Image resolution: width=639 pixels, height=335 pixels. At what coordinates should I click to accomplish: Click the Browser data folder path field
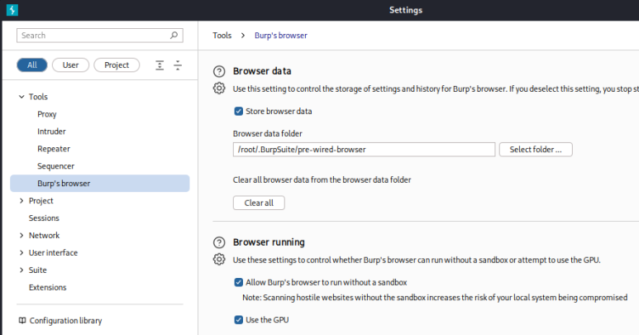[x=364, y=150]
